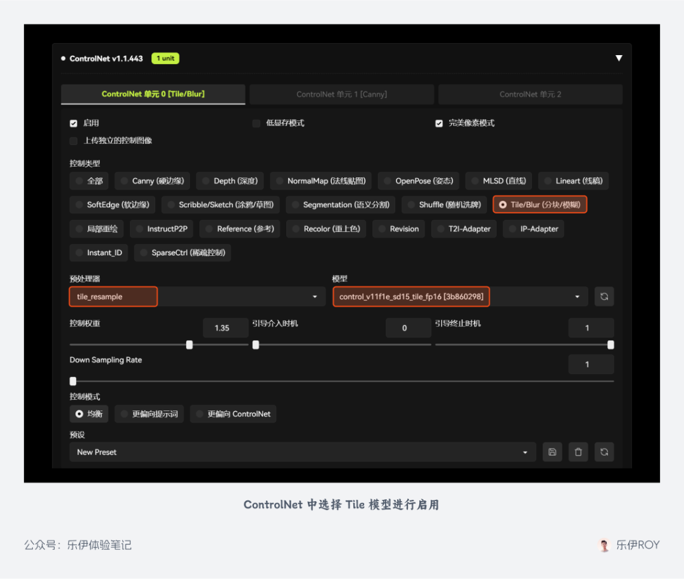Click the author avatar beside 乐伊ROY
The width and height of the screenshot is (684, 579).
[x=604, y=545]
